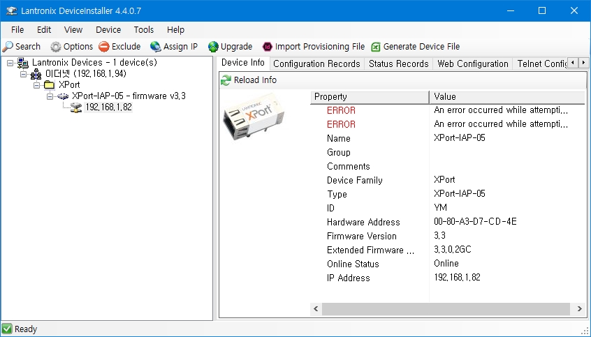The image size is (591, 337).
Task: Click the Search magnifier icon
Action: pyautogui.click(x=8, y=47)
